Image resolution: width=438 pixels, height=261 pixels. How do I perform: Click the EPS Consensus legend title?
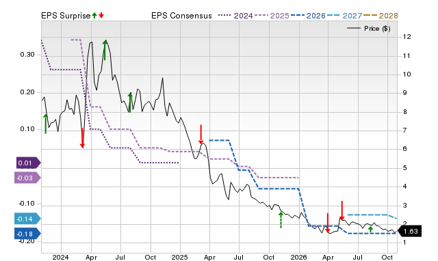point(181,16)
